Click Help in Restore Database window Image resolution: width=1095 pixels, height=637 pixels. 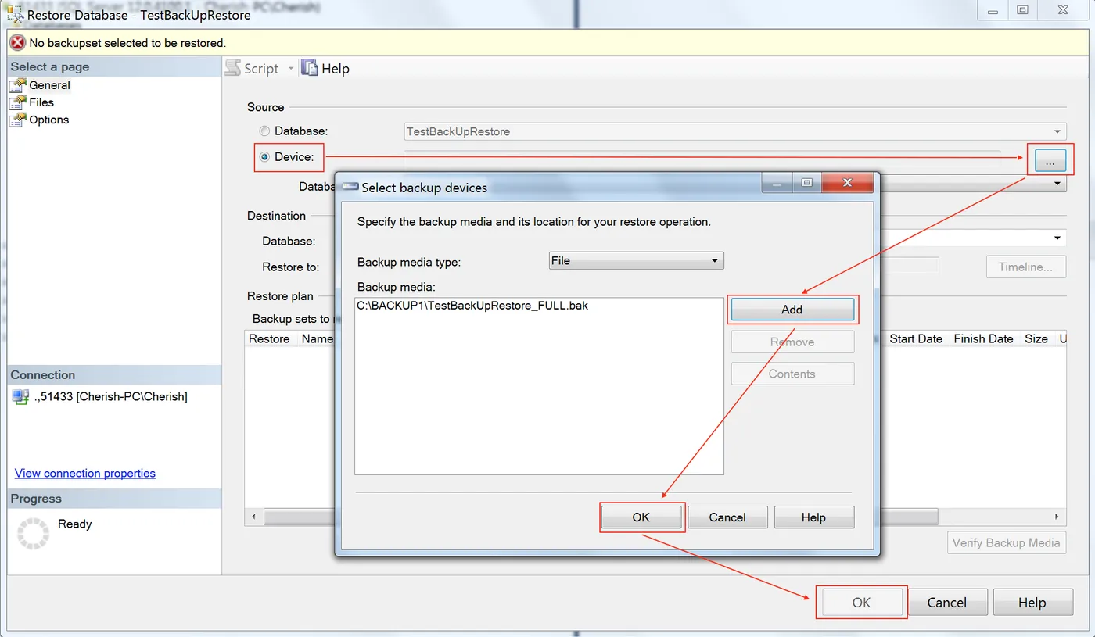pyautogui.click(x=1032, y=603)
